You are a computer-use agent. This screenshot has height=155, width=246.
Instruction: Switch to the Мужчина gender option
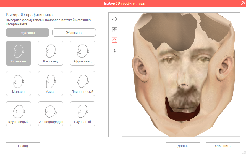(x=28, y=32)
